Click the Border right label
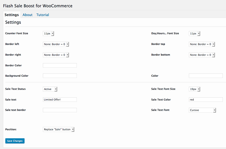Viewport: 226px width, 149px height. [x=13, y=55]
